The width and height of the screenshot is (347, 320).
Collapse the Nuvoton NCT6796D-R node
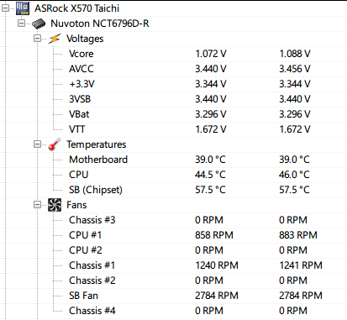(x=21, y=24)
